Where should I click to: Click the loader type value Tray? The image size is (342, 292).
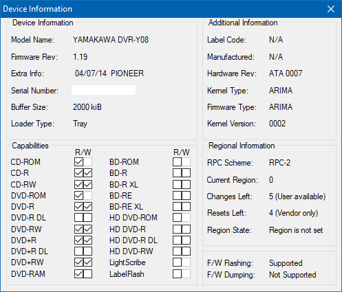80,124
